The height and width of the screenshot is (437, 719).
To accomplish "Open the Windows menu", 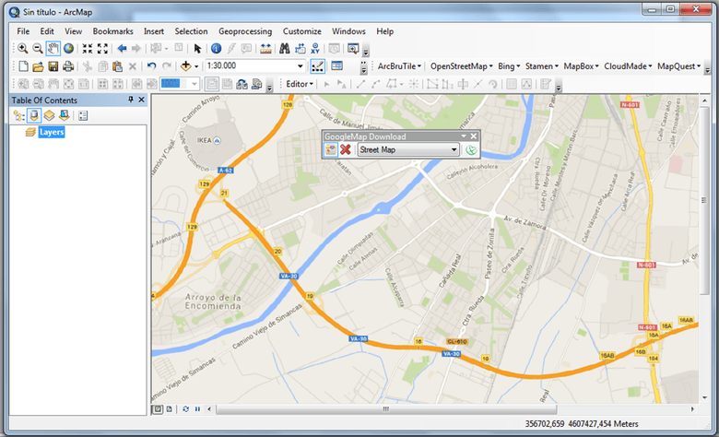I will coord(348,31).
